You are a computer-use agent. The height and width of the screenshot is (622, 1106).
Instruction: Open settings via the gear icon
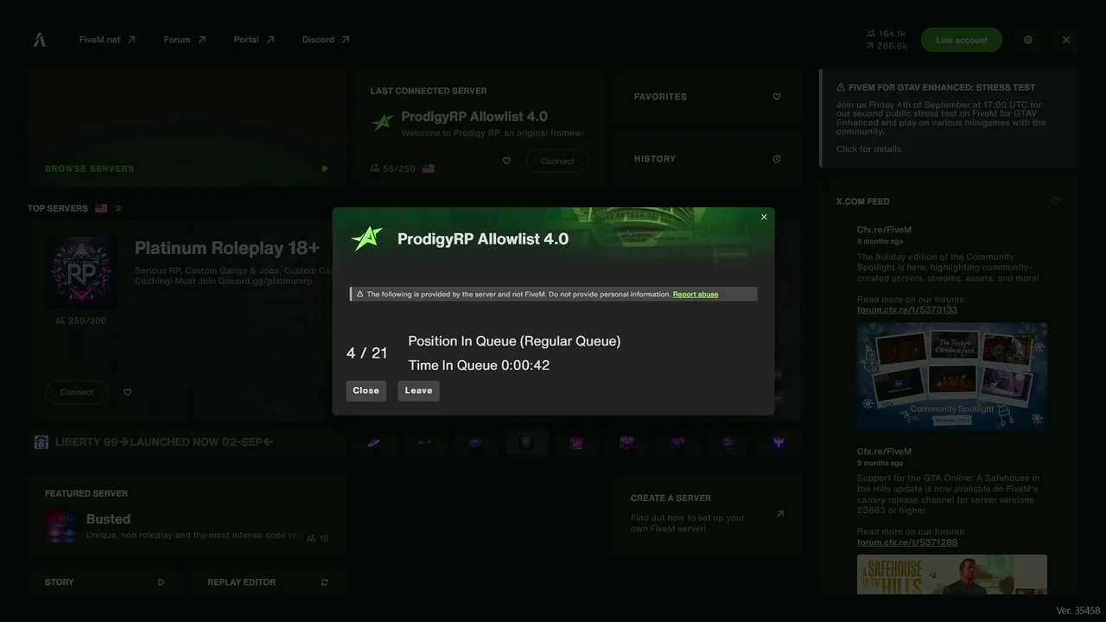tap(1028, 40)
